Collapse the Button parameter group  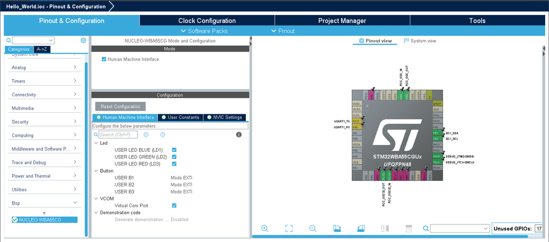[96, 171]
